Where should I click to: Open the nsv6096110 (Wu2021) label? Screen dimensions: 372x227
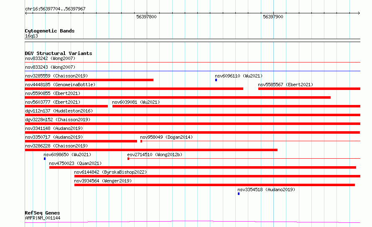[239, 76]
